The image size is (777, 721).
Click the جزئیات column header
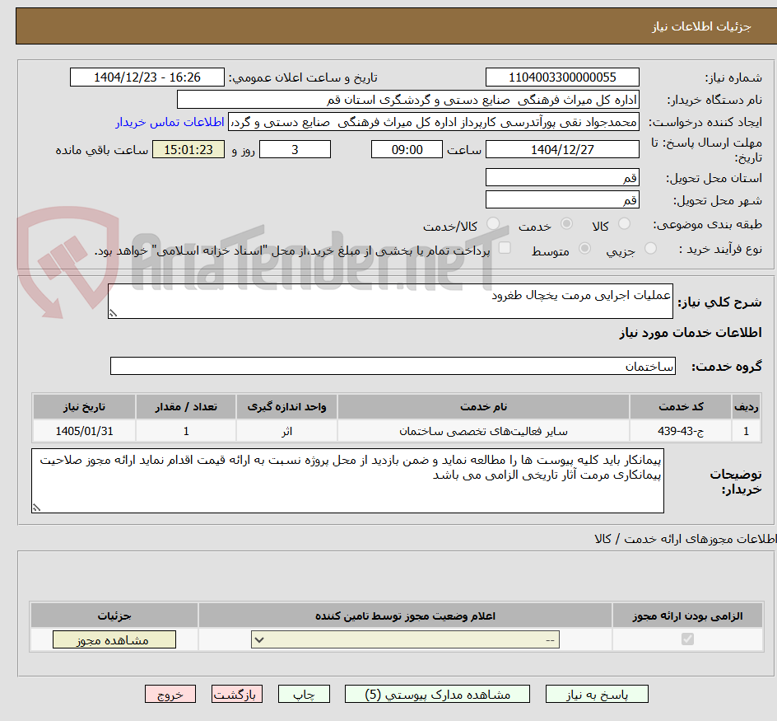click(114, 616)
